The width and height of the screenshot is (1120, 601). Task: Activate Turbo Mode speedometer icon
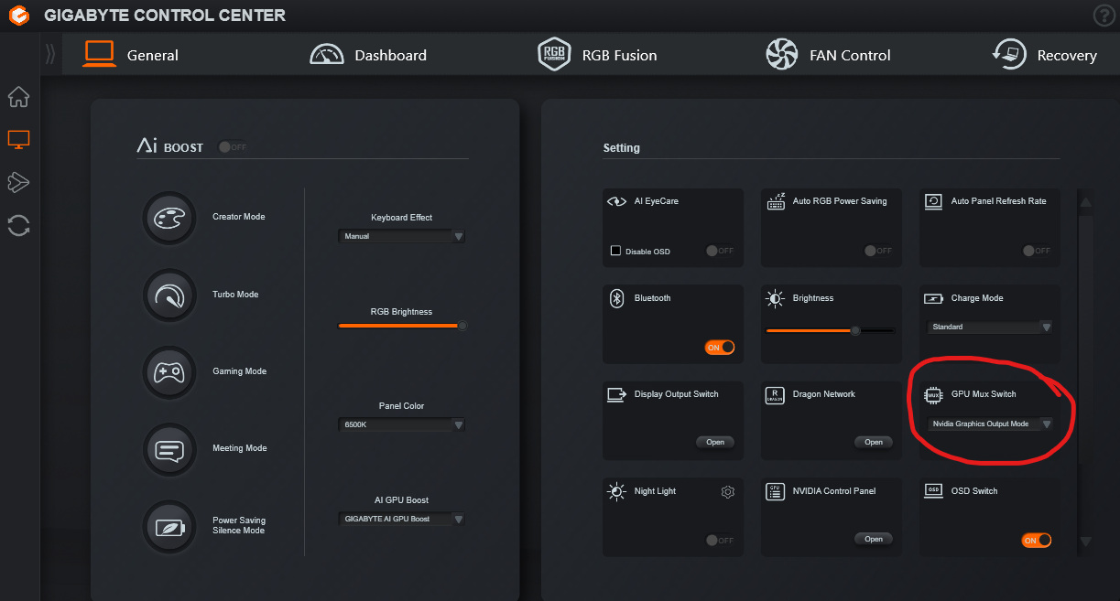tap(169, 295)
